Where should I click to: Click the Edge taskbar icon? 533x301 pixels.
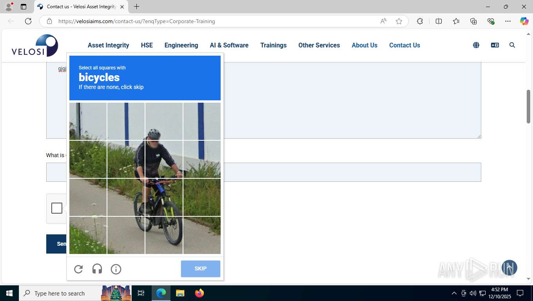click(x=161, y=293)
